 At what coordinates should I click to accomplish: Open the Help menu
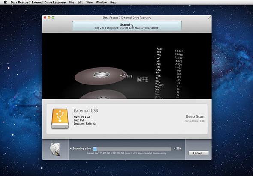coord(113,3)
